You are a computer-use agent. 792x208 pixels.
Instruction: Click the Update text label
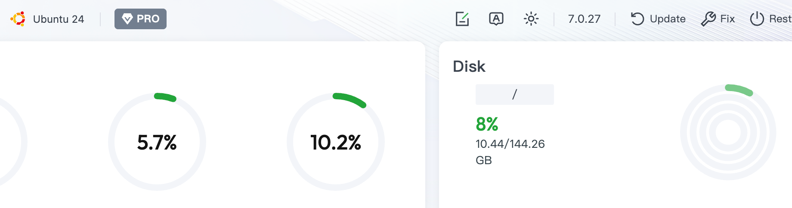pos(668,19)
